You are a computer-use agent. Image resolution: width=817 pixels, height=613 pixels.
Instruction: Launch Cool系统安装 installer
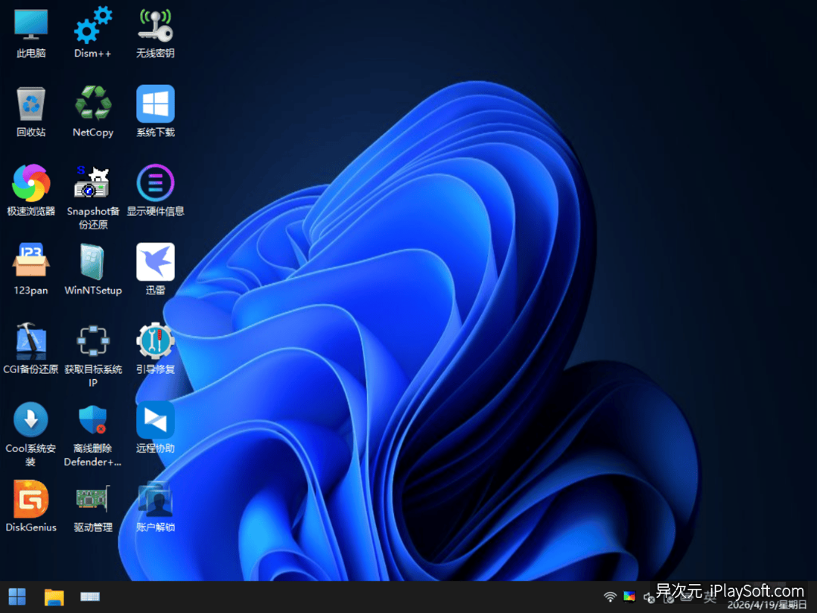coord(31,434)
